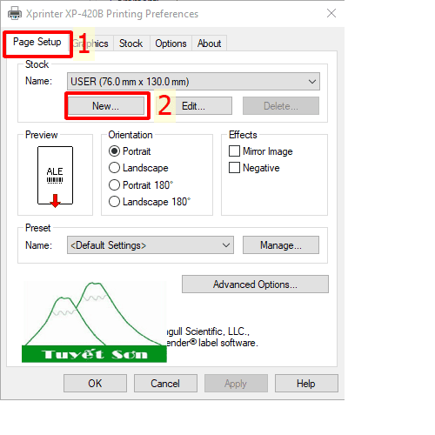
Task: Click the Manage... presets button
Action: pyautogui.click(x=281, y=245)
